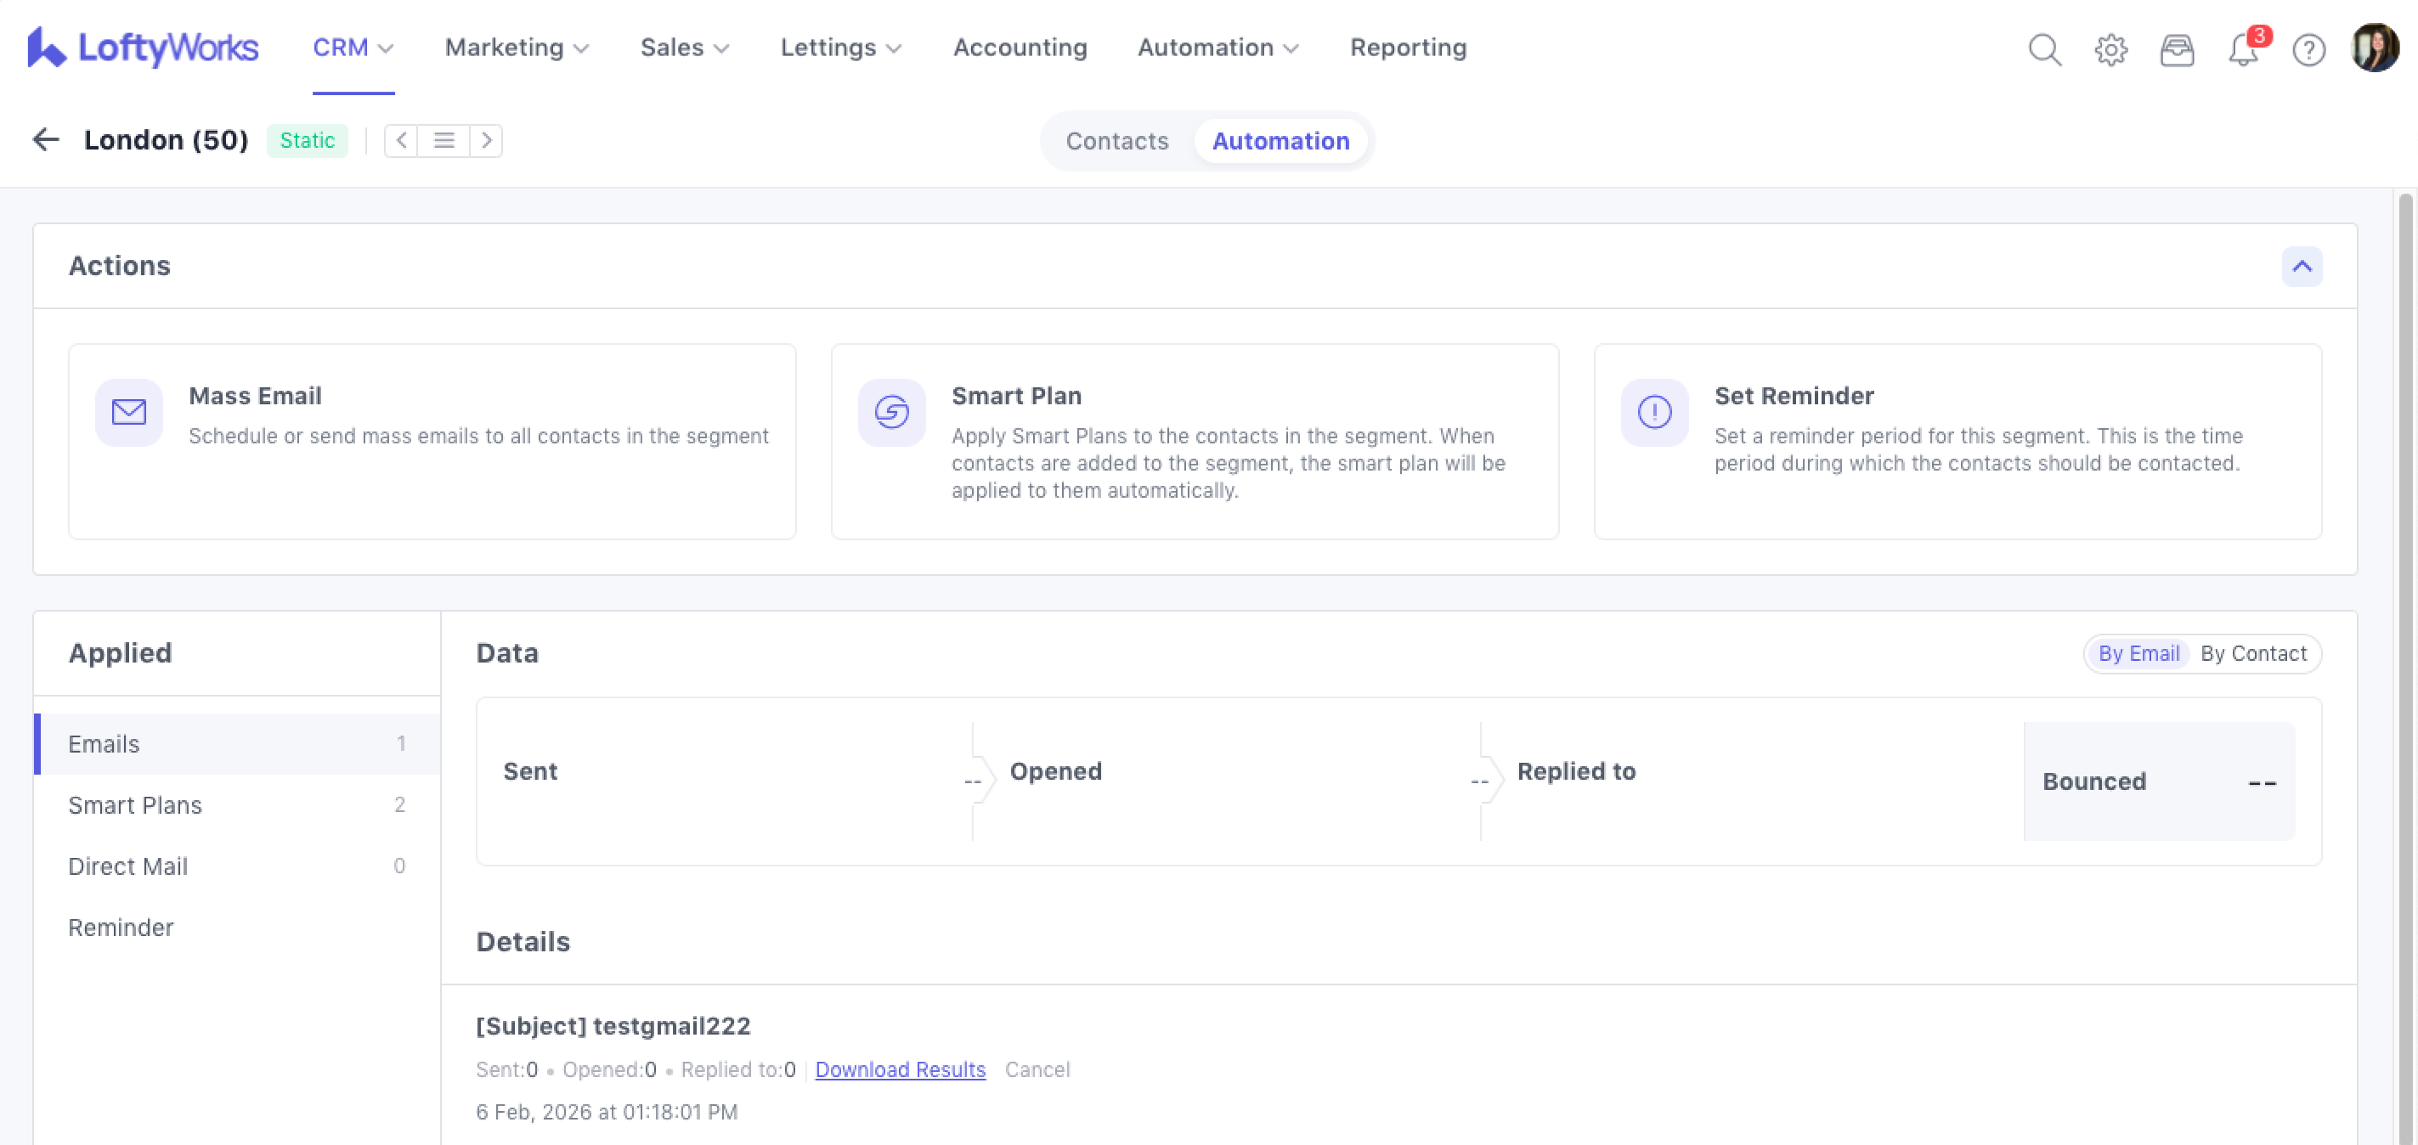Click the help question mark icon
This screenshot has width=2418, height=1145.
coord(2308,48)
